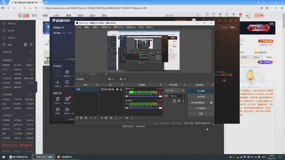Open OBS File menu
285x160 pixels.
click(x=79, y=27)
